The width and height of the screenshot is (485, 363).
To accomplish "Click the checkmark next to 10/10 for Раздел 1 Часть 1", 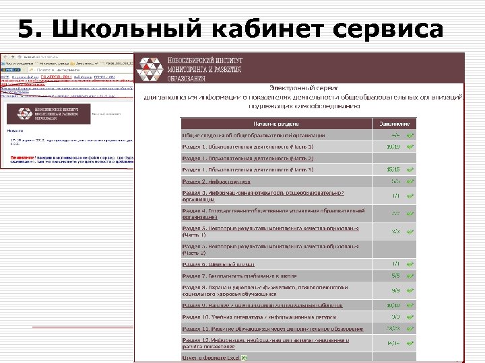I will pyautogui.click(x=410, y=147).
